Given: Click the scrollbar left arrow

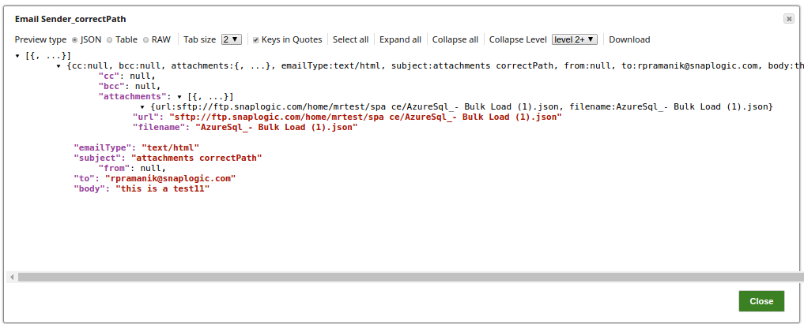Looking at the screenshot, I should [11, 277].
